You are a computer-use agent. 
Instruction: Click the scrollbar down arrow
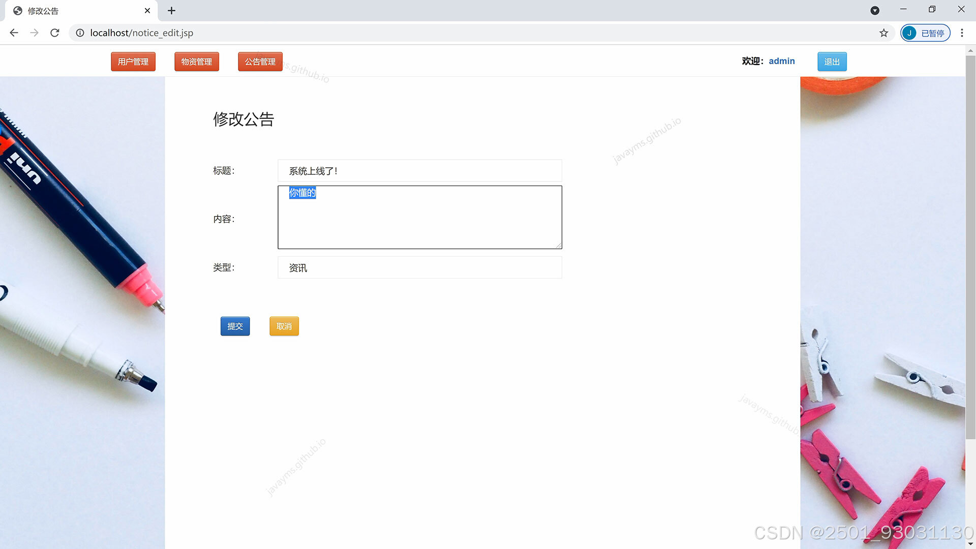tap(970, 544)
